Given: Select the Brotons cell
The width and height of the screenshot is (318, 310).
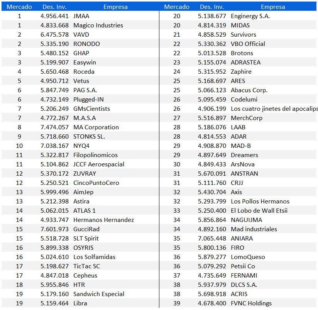Looking at the screenshot, I should pos(242,53).
